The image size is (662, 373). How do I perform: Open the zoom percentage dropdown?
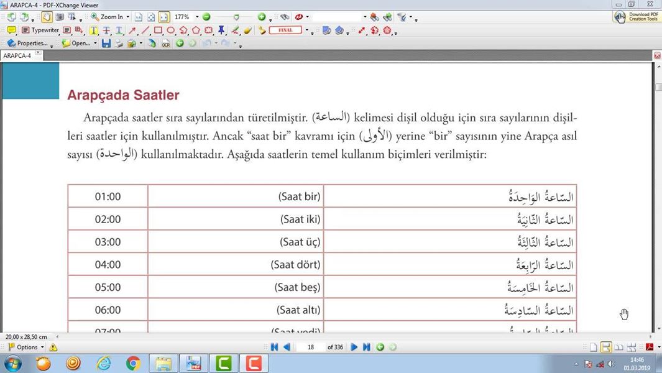coord(197,17)
